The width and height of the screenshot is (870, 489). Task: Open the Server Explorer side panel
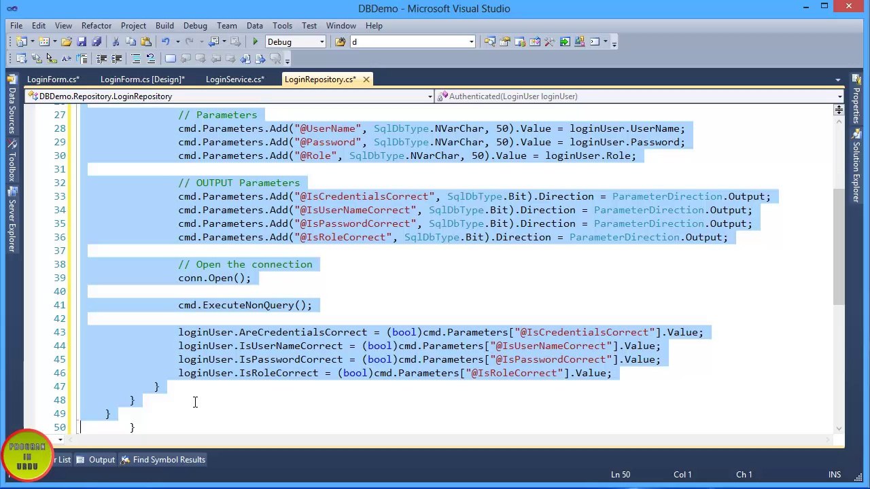tap(12, 220)
